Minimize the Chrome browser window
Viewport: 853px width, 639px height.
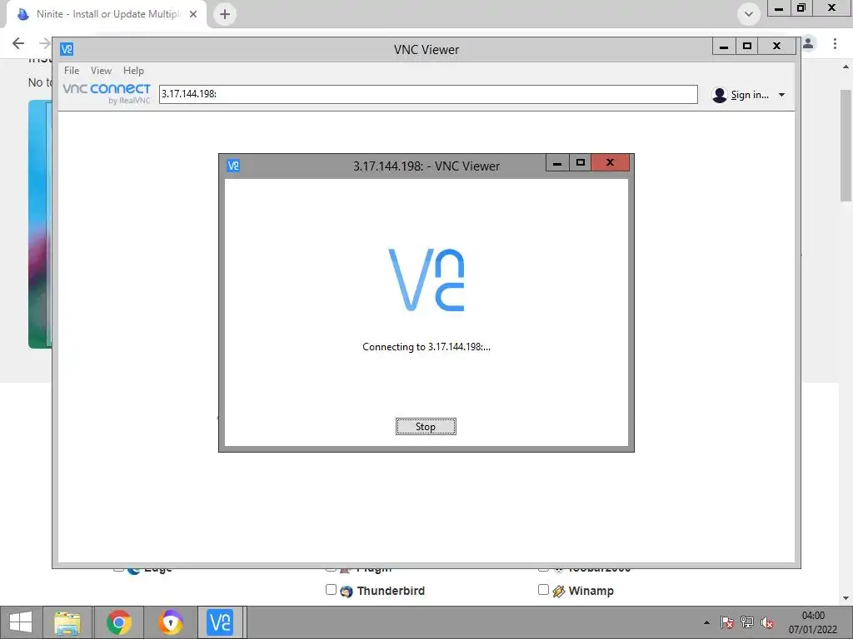point(779,8)
